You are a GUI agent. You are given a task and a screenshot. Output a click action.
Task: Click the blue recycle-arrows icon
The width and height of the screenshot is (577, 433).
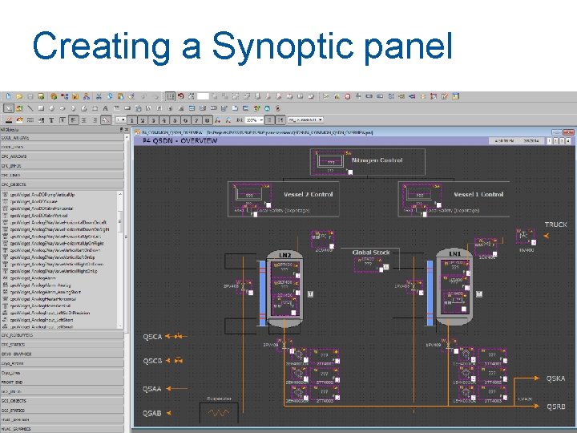point(267,108)
